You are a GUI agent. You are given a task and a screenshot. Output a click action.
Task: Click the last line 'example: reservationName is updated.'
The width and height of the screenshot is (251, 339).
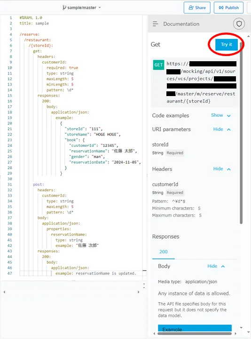96,273
